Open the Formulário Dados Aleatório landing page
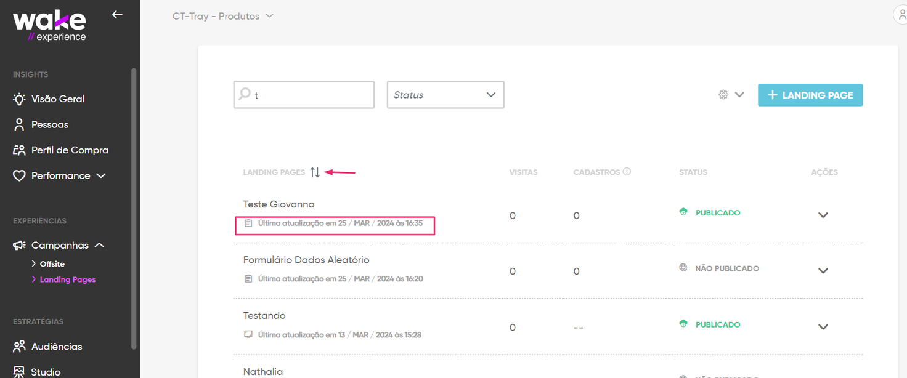 click(x=306, y=260)
